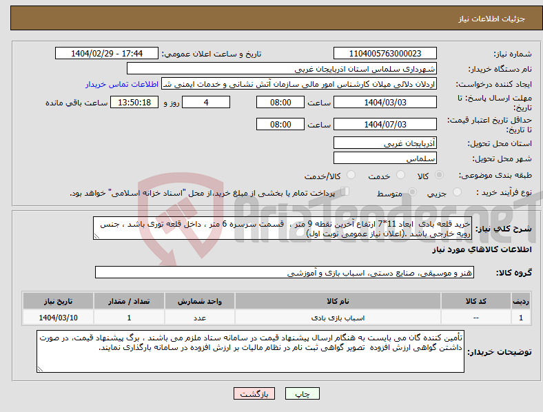Click the quantity cell showing 1

129,318
